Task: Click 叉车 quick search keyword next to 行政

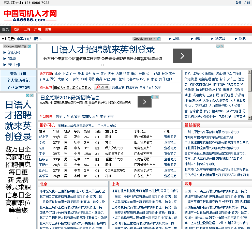Action: click(x=158, y=87)
